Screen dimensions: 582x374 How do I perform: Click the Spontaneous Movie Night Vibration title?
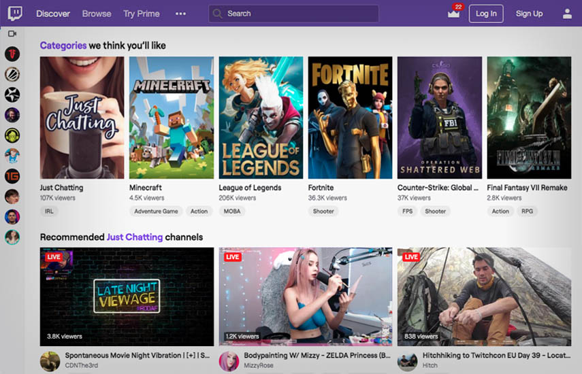pyautogui.click(x=138, y=355)
